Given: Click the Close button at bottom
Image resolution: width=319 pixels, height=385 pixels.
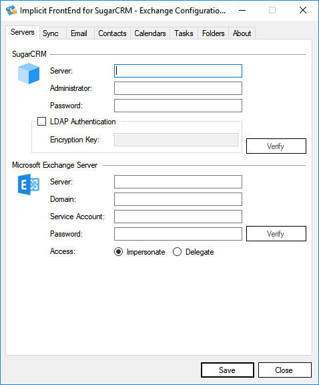Looking at the screenshot, I should click(x=285, y=370).
